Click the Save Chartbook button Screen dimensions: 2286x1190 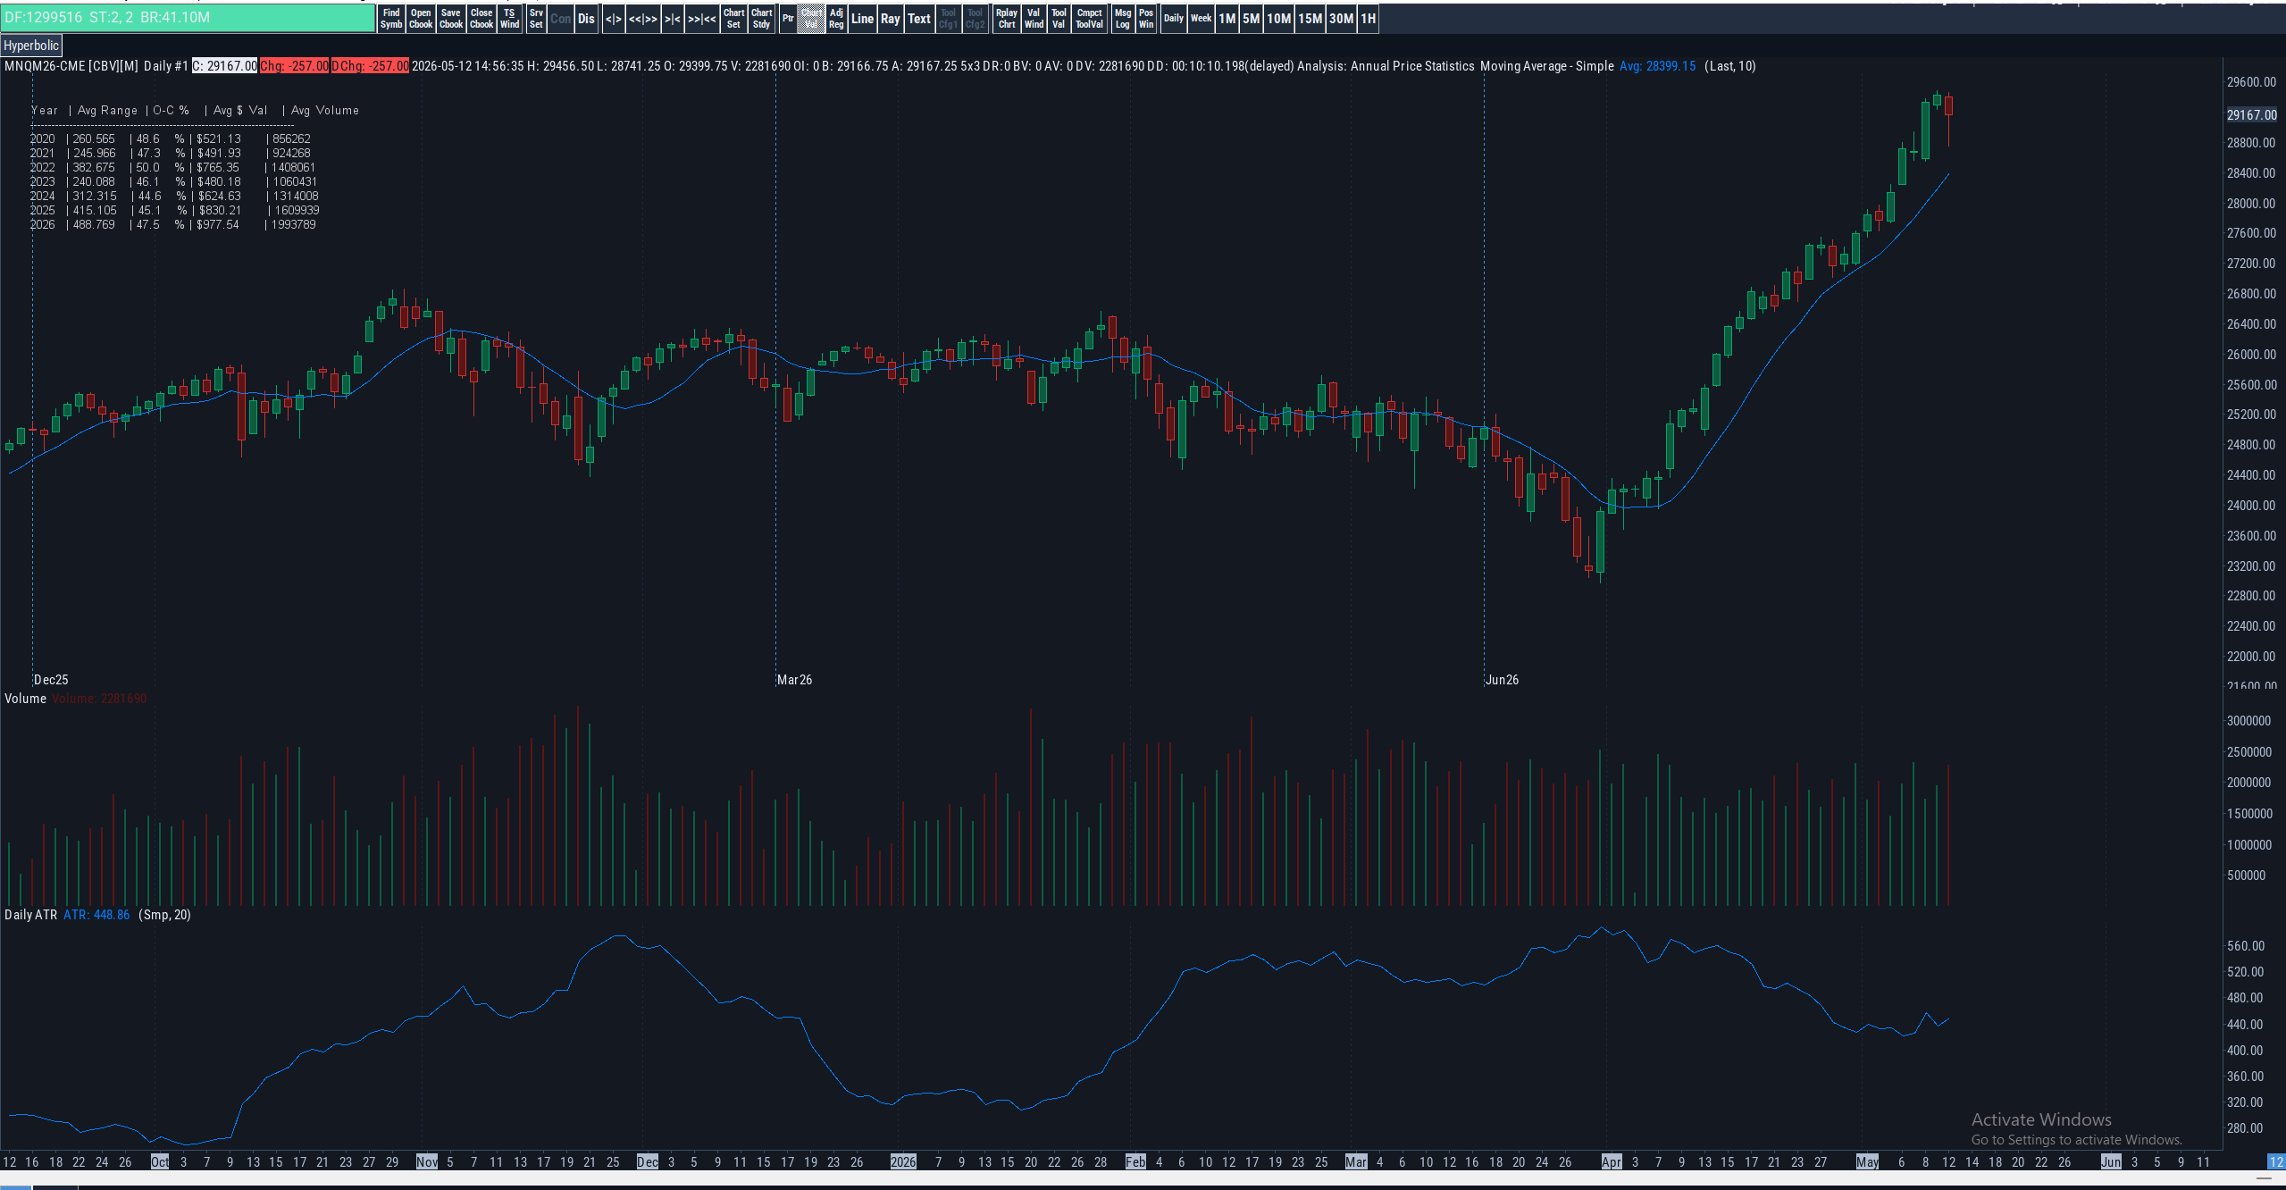(x=451, y=19)
